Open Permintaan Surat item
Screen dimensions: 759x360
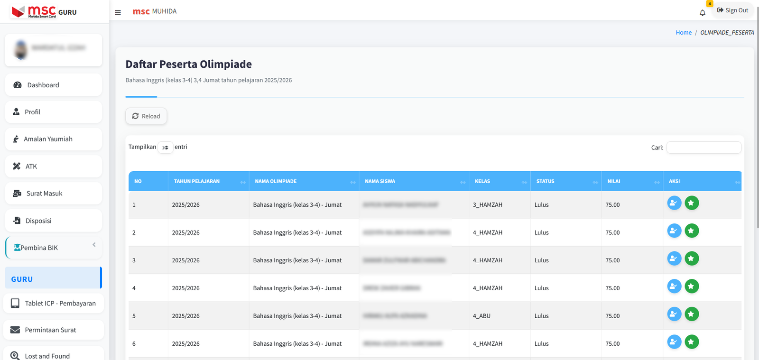click(54, 330)
